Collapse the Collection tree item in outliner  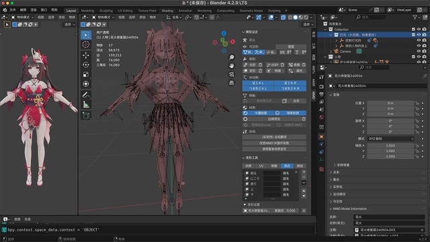point(325,30)
